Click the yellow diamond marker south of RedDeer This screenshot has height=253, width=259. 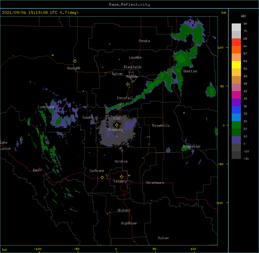(128, 84)
